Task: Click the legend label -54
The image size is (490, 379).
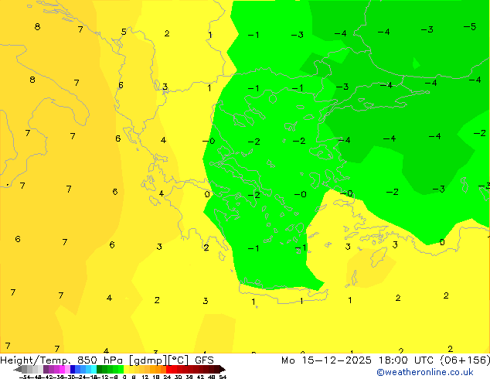Action: tap(25, 377)
